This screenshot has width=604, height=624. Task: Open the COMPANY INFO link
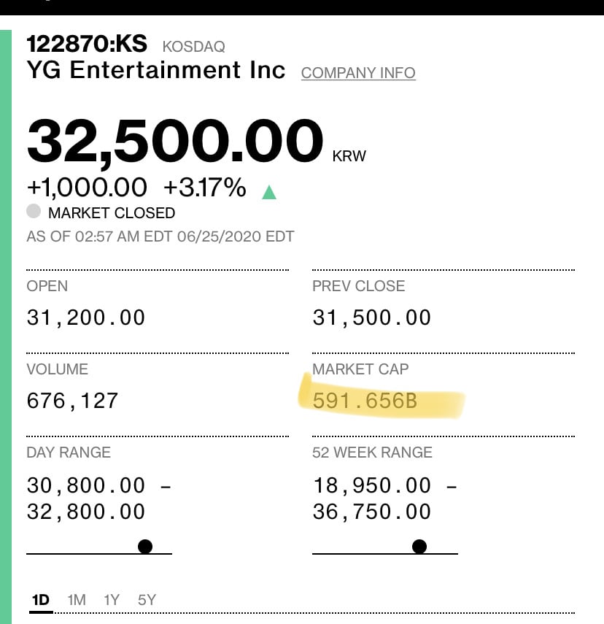click(x=358, y=73)
